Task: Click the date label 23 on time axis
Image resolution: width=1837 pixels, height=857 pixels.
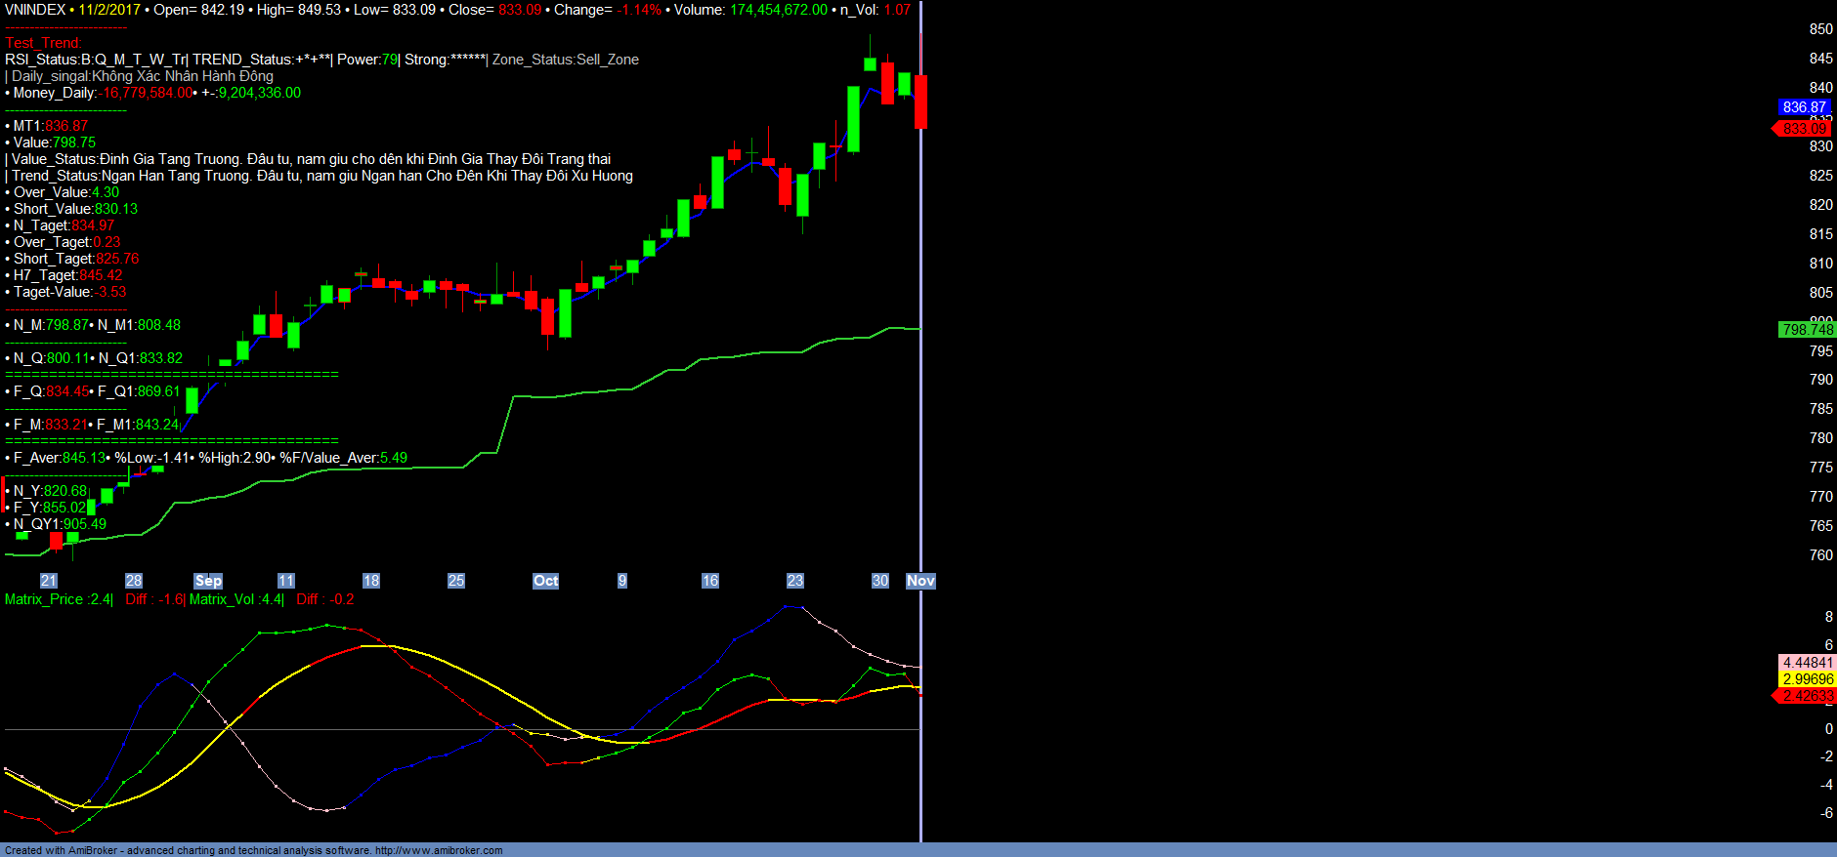Action: (795, 581)
